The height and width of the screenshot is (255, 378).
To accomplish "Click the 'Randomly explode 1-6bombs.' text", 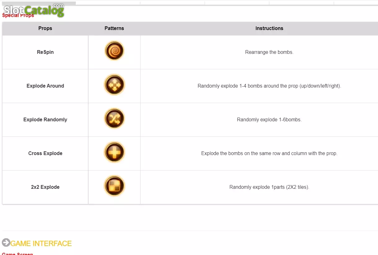I will 269,119.
